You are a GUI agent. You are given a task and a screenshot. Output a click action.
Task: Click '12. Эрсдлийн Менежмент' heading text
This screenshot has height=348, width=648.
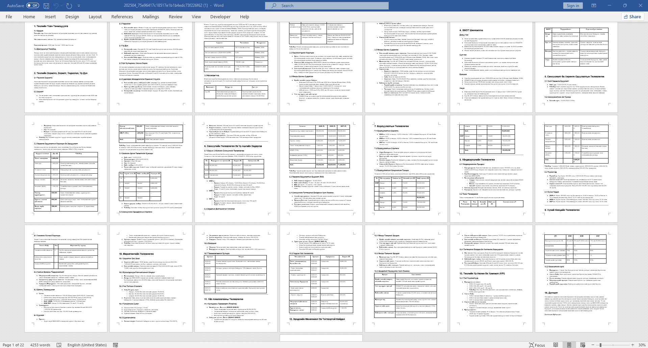click(x=317, y=319)
